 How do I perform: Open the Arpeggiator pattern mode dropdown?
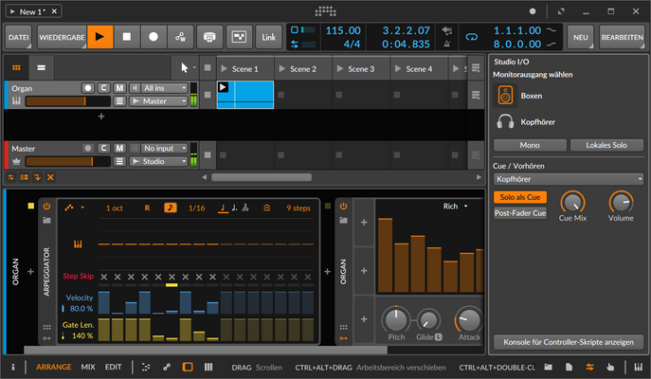74,208
